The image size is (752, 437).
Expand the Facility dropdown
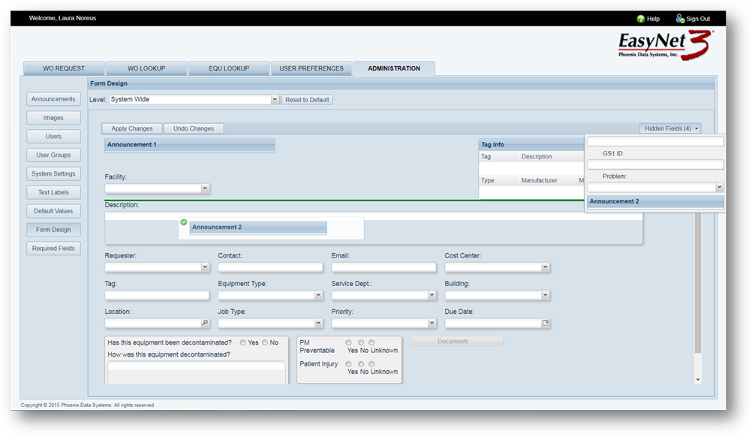point(205,188)
